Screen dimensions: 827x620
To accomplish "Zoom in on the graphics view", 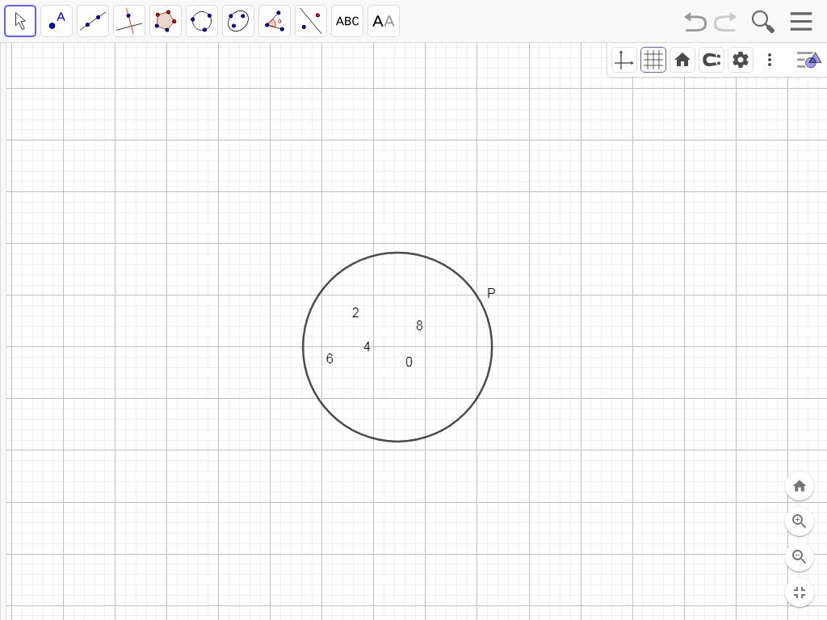I will (x=800, y=522).
